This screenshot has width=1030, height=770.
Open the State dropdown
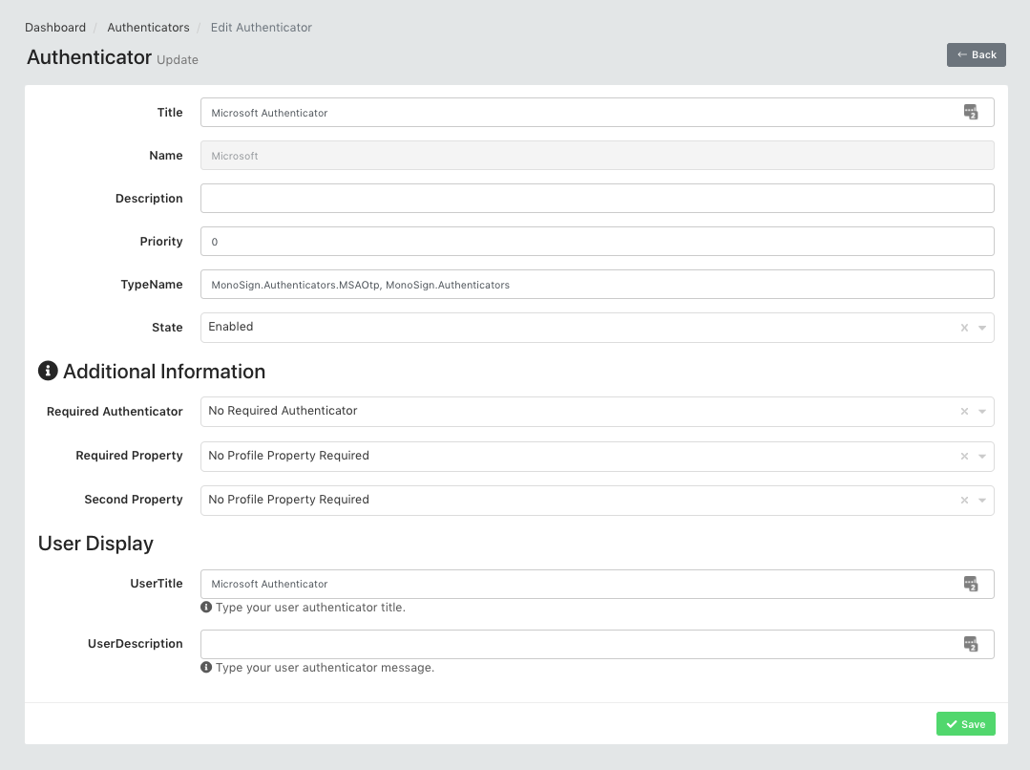point(982,328)
